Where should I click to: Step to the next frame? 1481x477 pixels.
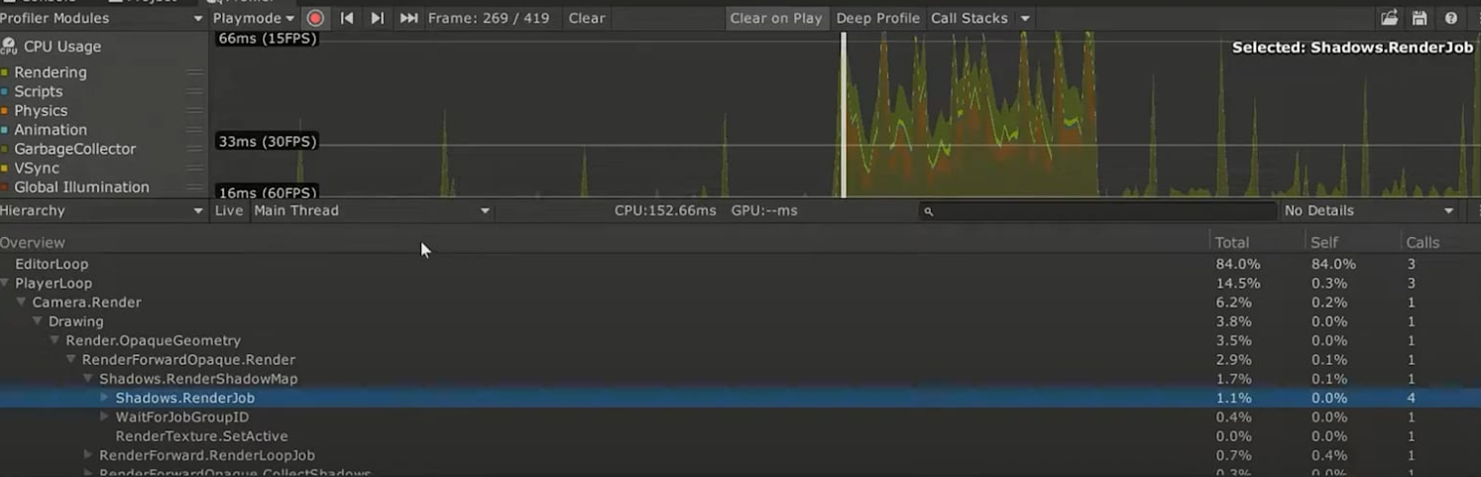point(377,18)
